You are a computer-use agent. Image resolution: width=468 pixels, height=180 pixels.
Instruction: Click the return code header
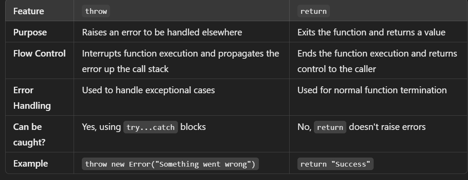[x=313, y=11]
